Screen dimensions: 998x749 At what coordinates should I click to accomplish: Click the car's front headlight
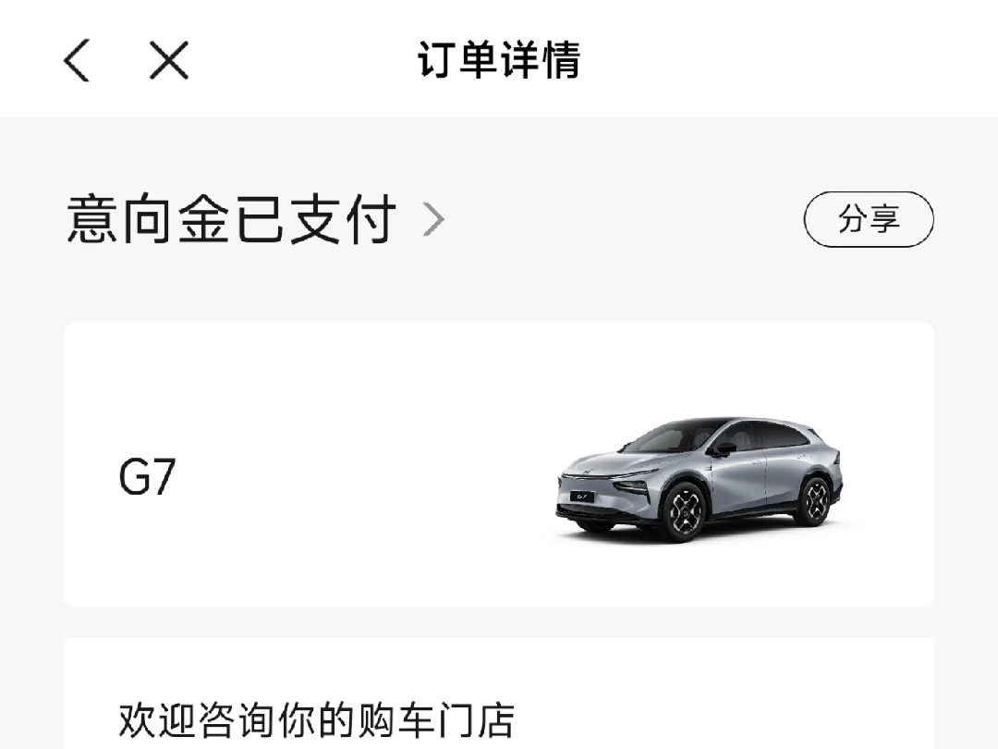pos(632,487)
